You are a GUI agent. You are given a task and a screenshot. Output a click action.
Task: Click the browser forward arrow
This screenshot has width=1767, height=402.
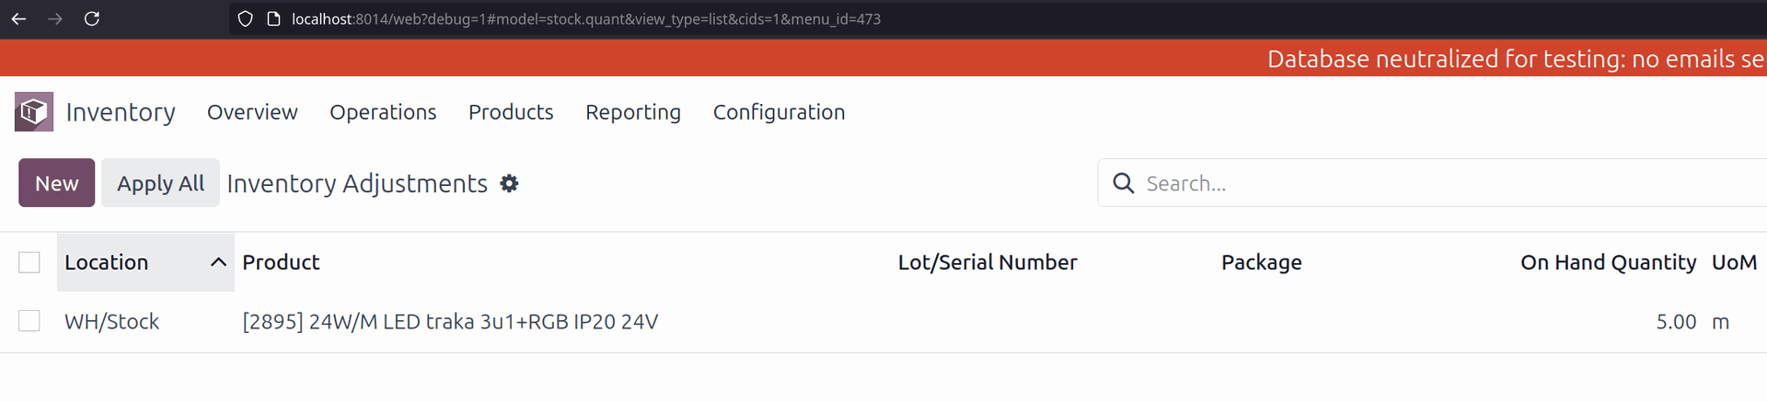pyautogui.click(x=55, y=18)
